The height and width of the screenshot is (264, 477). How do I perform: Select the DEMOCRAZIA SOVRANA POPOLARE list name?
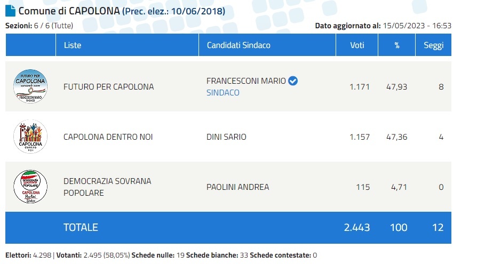pos(107,187)
